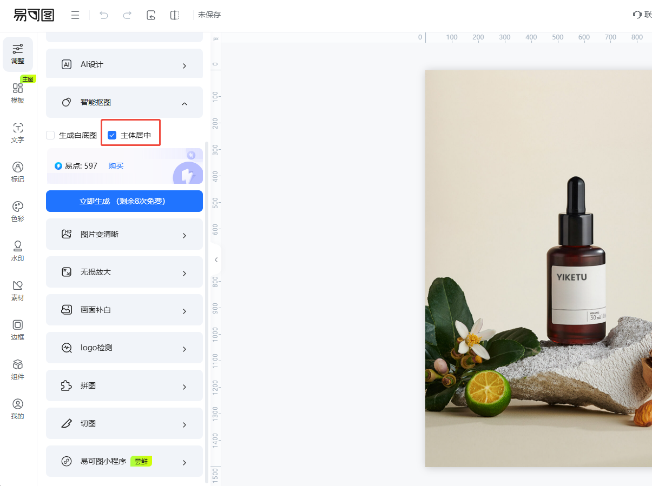Expand the 切图 section arrow
The height and width of the screenshot is (486, 652).
[185, 424]
